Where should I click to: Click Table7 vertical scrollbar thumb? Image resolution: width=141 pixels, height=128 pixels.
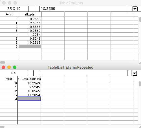pyautogui.click(x=140, y=19)
